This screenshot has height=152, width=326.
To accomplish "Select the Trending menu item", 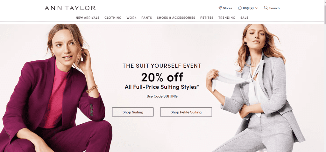I will pos(227,18).
